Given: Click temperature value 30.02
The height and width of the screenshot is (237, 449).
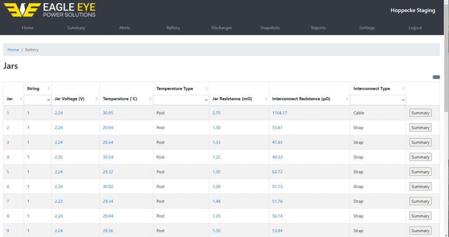Looking at the screenshot, I should (108, 186).
